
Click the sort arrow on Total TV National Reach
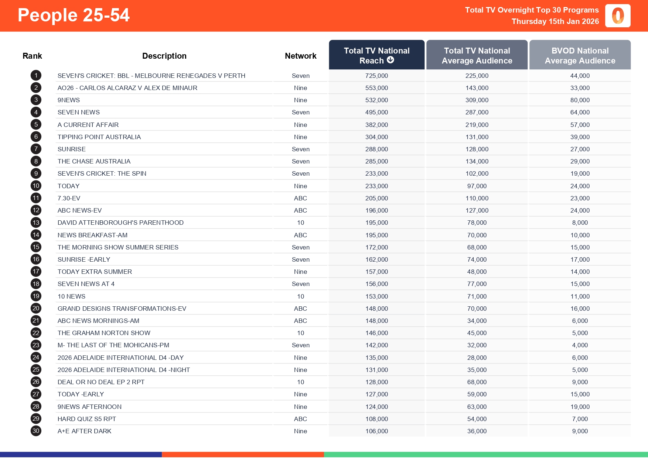[x=391, y=61]
